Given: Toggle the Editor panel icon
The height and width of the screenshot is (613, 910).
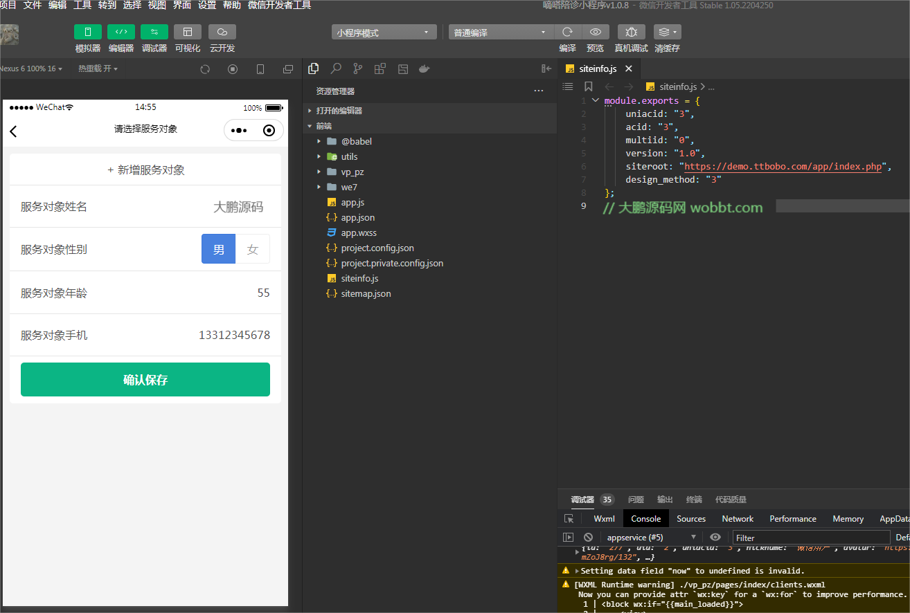Looking at the screenshot, I should coord(121,32).
